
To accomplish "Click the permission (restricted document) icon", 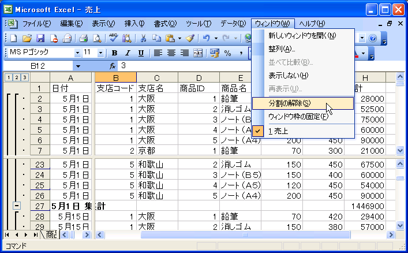I will tap(54, 38).
